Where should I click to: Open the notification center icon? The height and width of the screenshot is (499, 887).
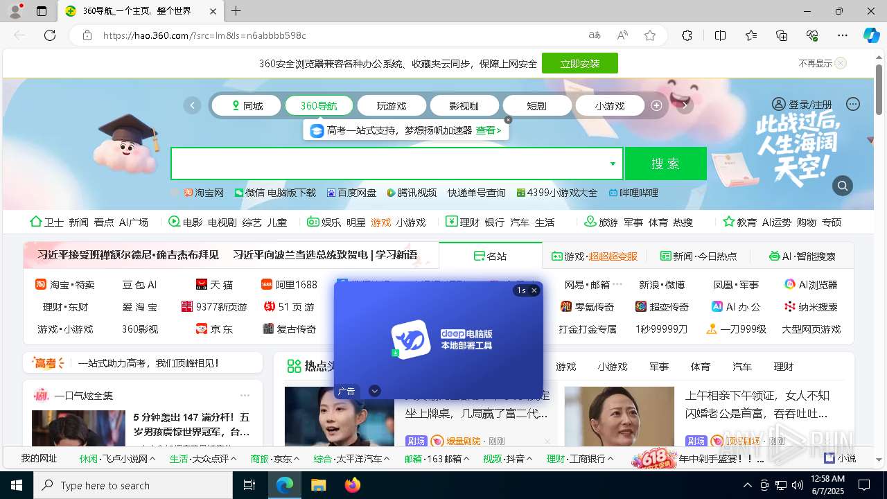click(x=864, y=485)
